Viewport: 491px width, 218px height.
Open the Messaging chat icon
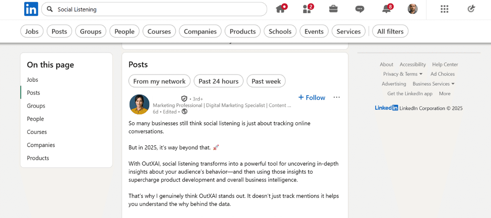pyautogui.click(x=359, y=9)
